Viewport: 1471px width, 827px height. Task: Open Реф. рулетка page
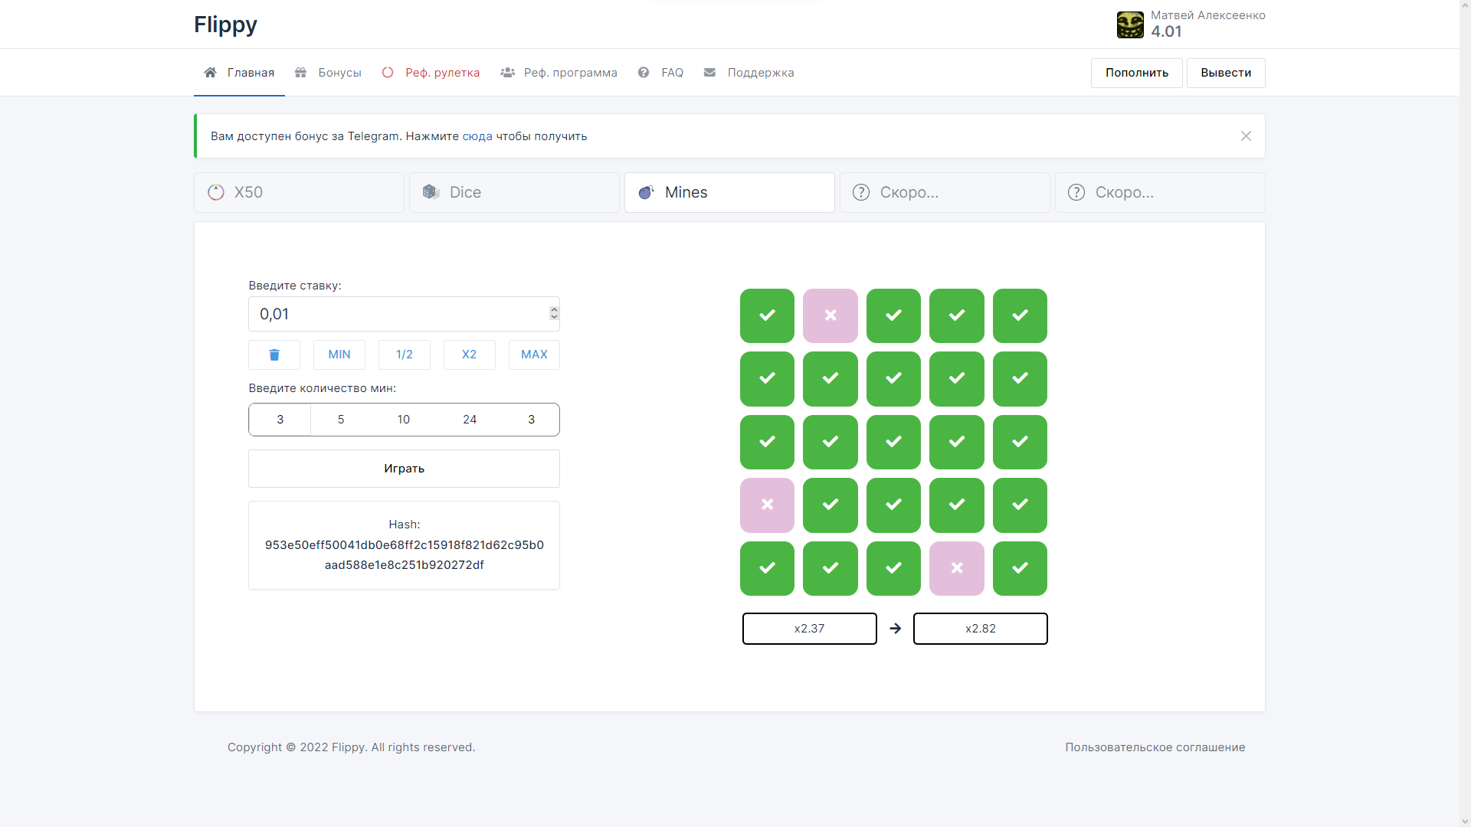tap(431, 73)
